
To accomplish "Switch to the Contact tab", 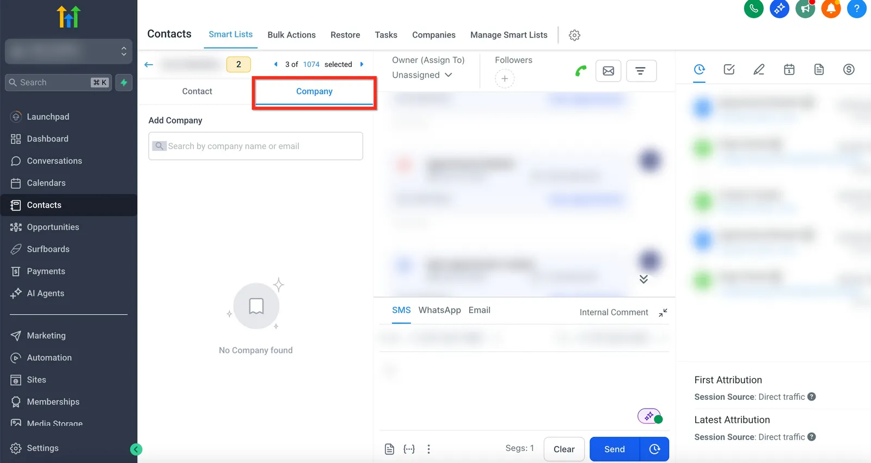I will [x=197, y=91].
